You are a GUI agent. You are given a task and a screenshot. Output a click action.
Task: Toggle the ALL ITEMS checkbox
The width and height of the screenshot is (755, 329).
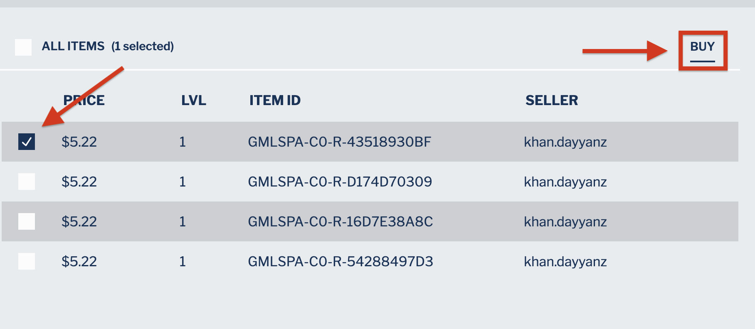(x=23, y=47)
